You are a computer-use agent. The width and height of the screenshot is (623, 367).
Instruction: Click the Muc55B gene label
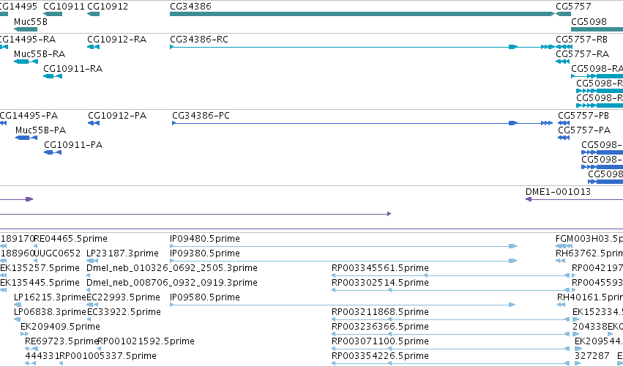point(31,21)
